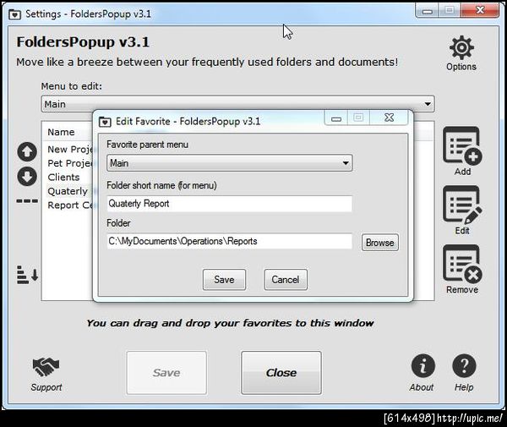Image resolution: width=507 pixels, height=427 pixels.
Task: Sort favorites with the sort icon
Action: (28, 275)
